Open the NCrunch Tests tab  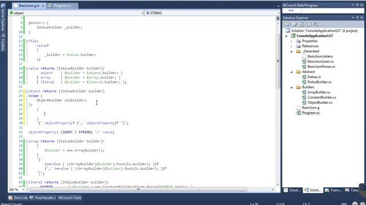coord(70,198)
